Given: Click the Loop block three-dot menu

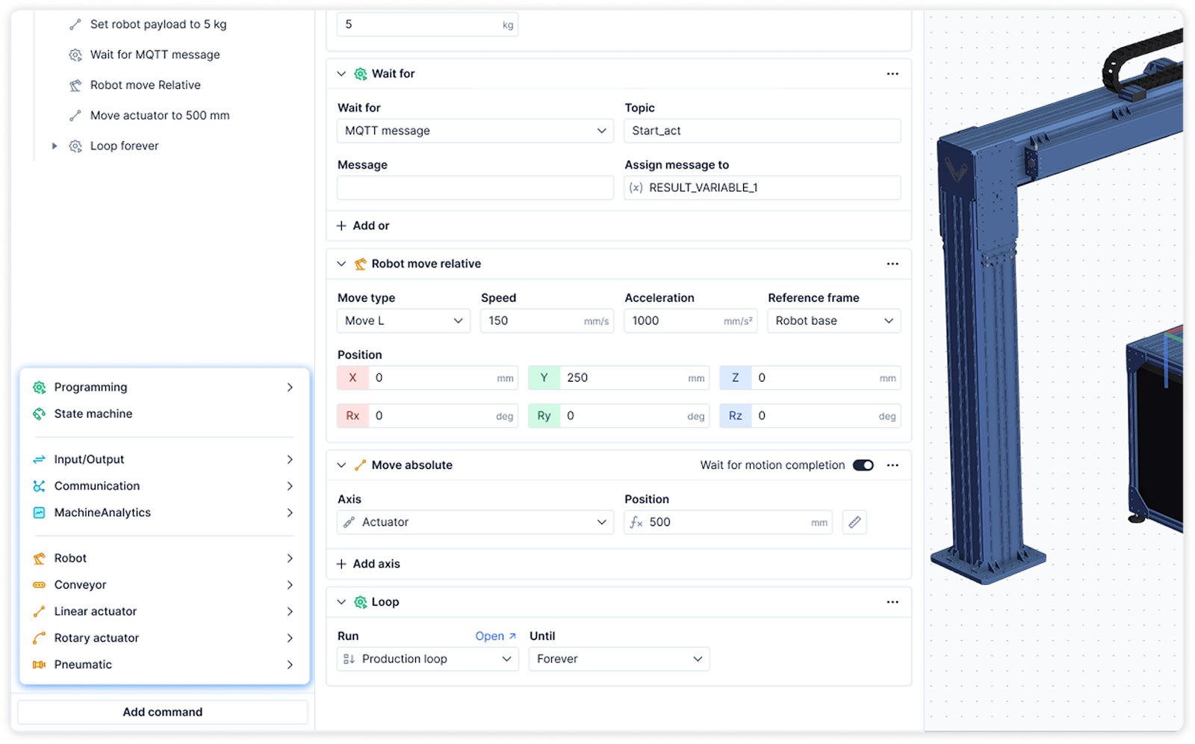Looking at the screenshot, I should 893,602.
